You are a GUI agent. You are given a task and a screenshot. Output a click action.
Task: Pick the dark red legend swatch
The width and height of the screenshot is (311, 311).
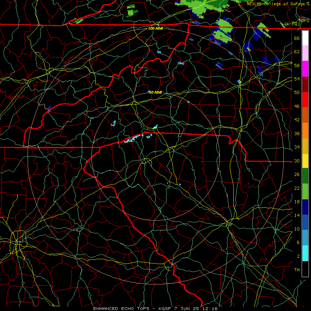305,84
